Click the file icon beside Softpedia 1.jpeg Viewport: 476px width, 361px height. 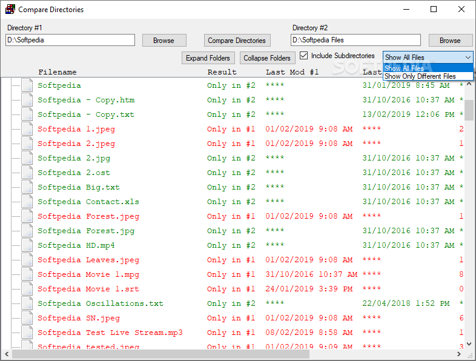pyautogui.click(x=27, y=129)
